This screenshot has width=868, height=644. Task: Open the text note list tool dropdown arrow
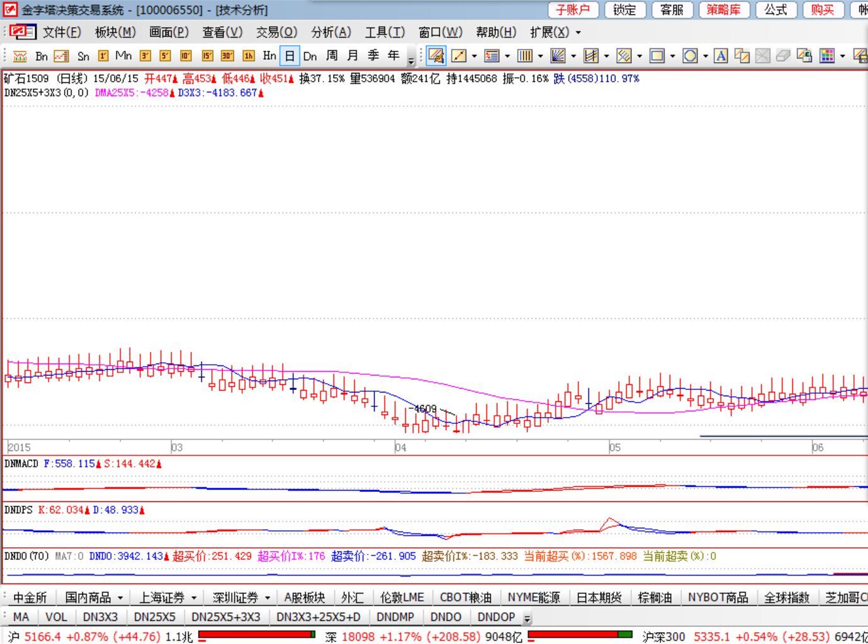point(507,56)
